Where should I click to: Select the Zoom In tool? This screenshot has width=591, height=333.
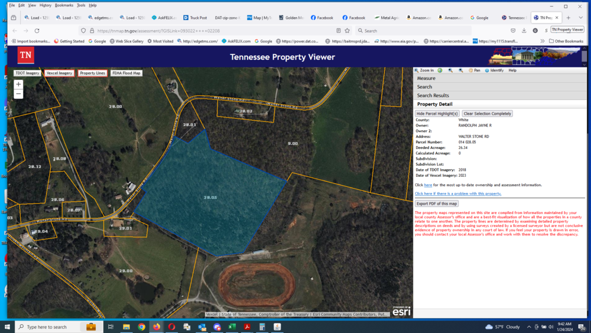[x=424, y=70]
